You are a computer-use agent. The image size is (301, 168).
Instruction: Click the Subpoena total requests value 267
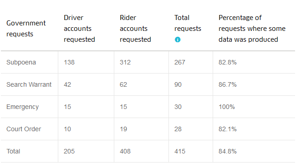tap(180, 62)
